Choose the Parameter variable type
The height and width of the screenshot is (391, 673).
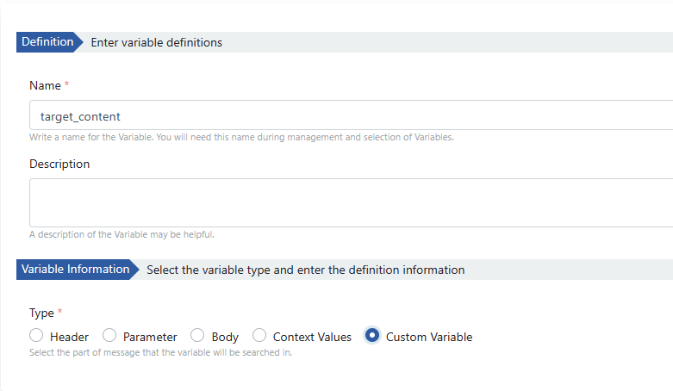109,336
